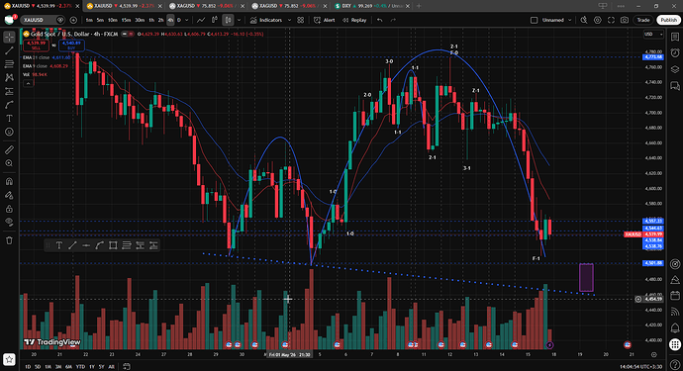Switch to the 4h timeframe
This screenshot has height=371, width=683.
170,20
